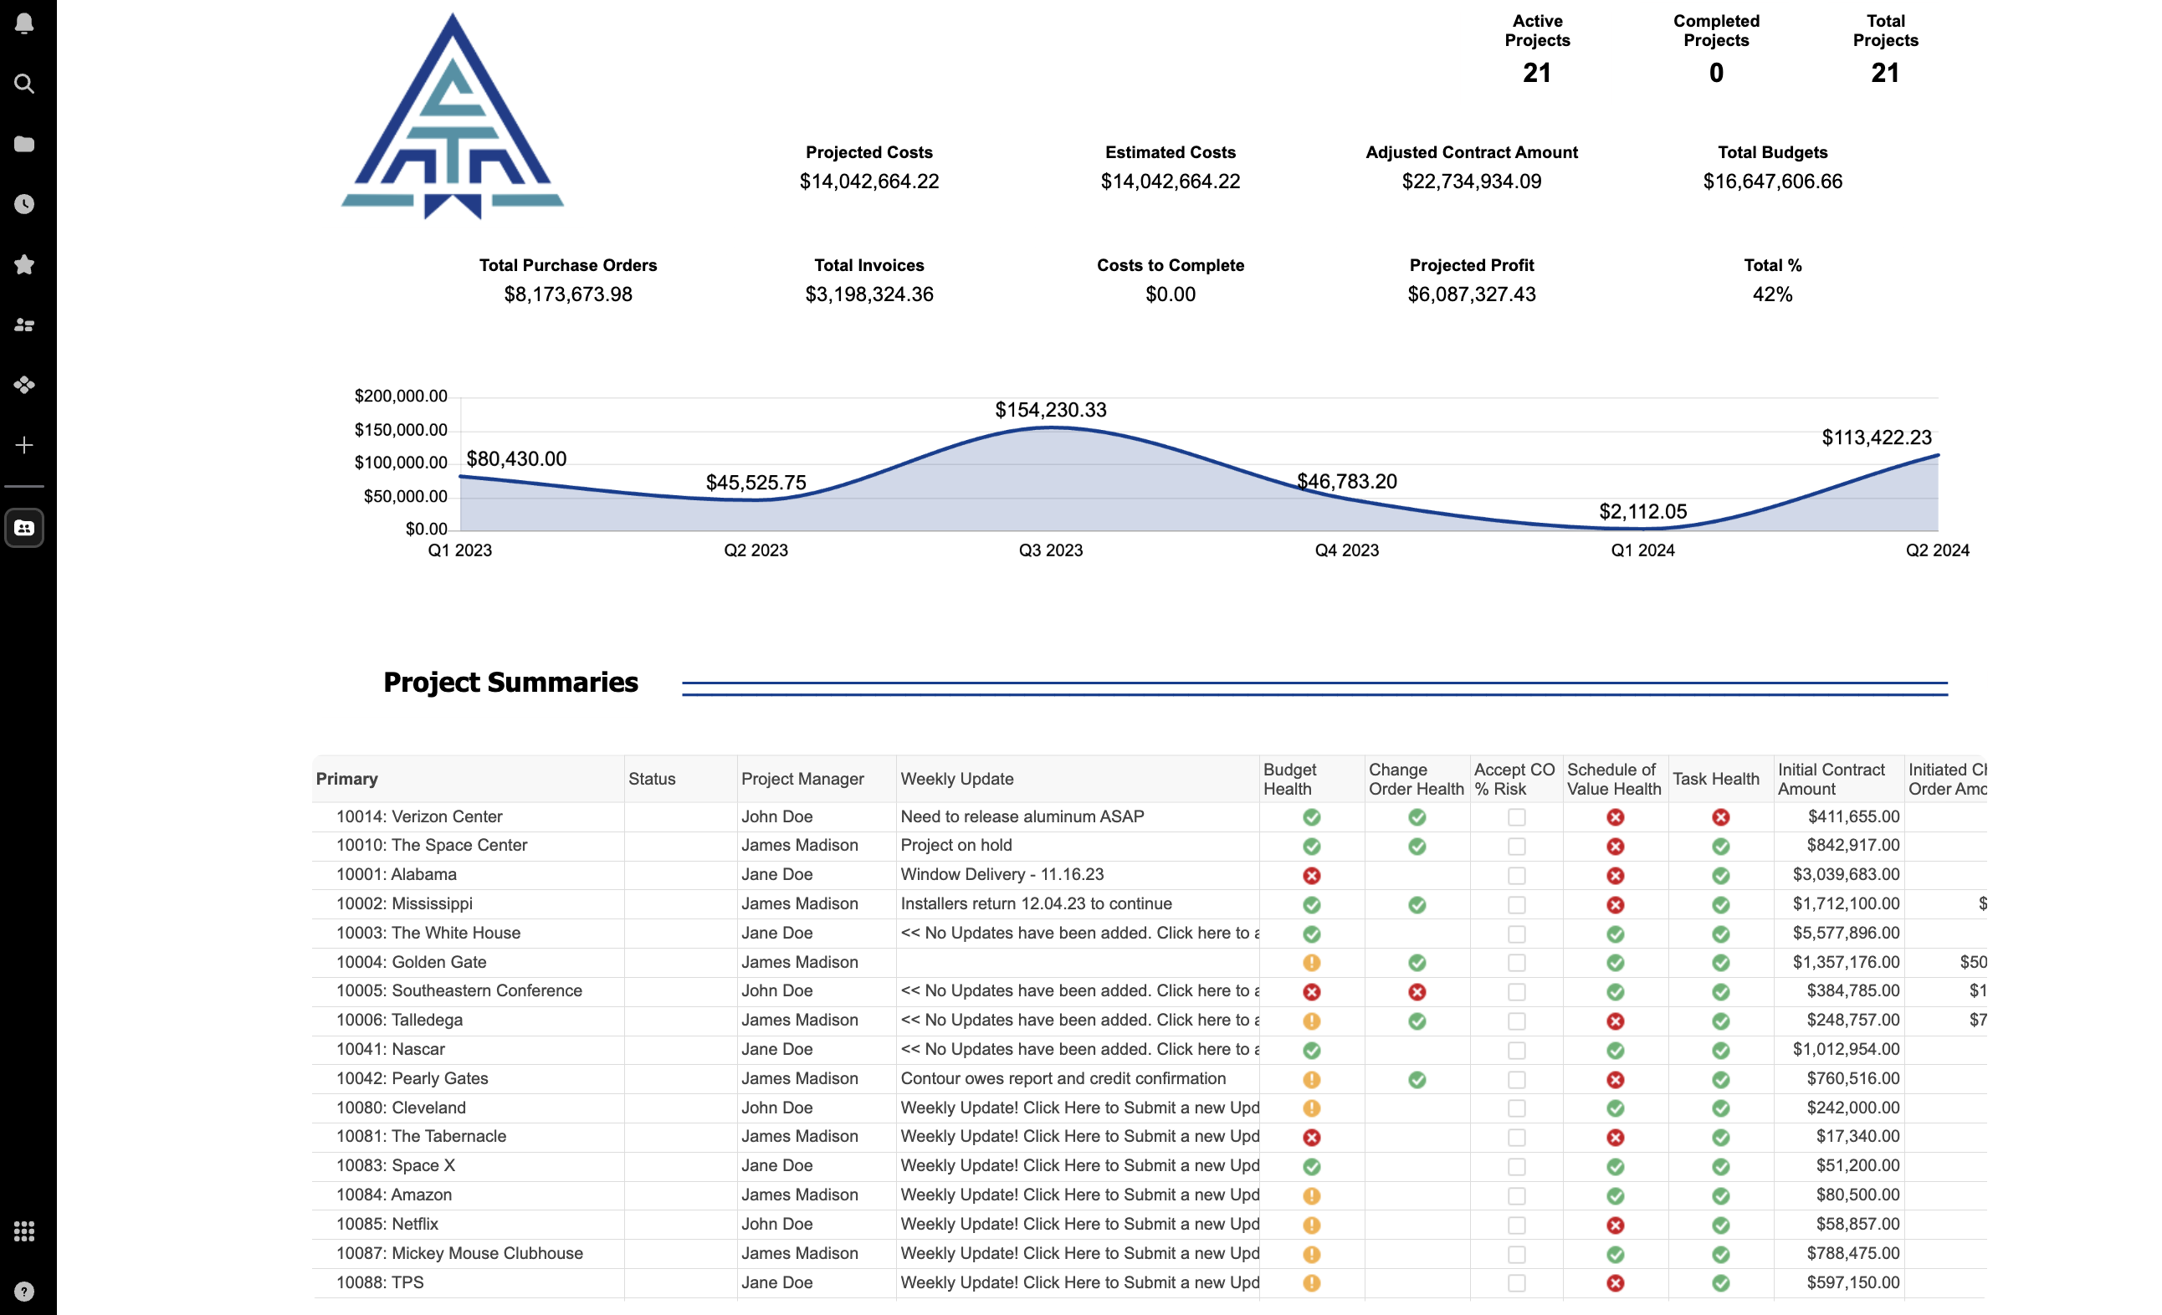Click the Weekly Update column header

pyautogui.click(x=1078, y=779)
